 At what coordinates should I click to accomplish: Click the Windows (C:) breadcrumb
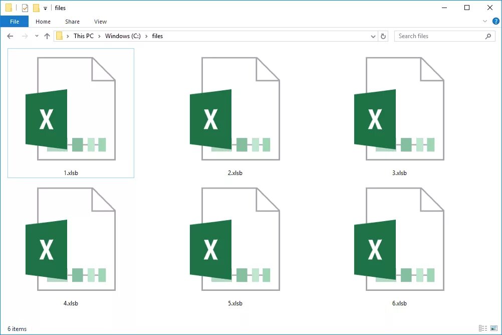[x=122, y=36]
